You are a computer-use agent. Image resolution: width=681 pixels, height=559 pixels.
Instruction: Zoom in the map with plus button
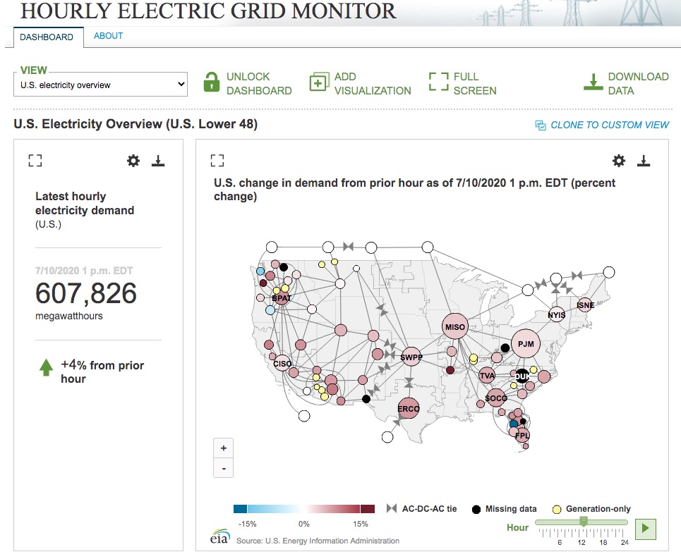tap(224, 448)
